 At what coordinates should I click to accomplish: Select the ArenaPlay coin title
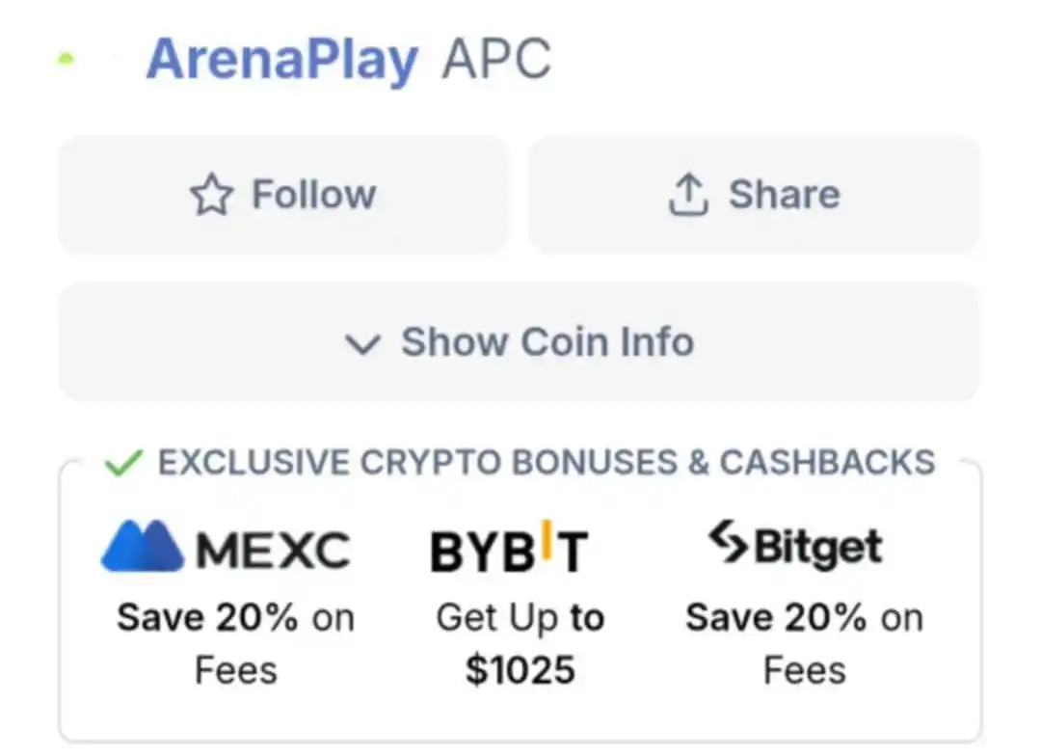point(280,60)
